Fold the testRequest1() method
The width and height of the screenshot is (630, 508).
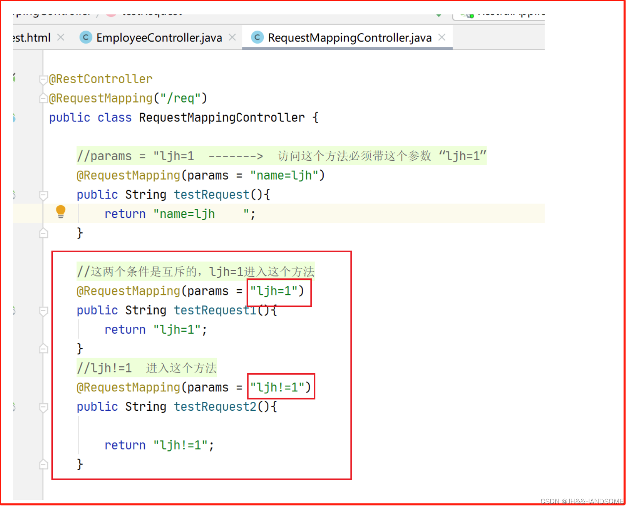(43, 311)
